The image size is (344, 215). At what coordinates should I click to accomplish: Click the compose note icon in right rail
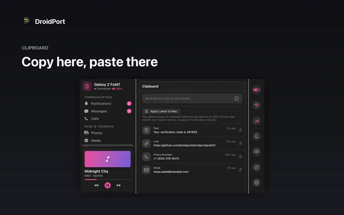tap(256, 167)
